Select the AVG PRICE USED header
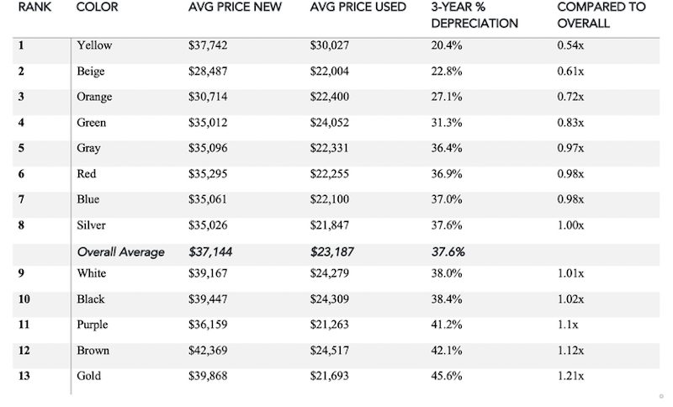 [358, 8]
